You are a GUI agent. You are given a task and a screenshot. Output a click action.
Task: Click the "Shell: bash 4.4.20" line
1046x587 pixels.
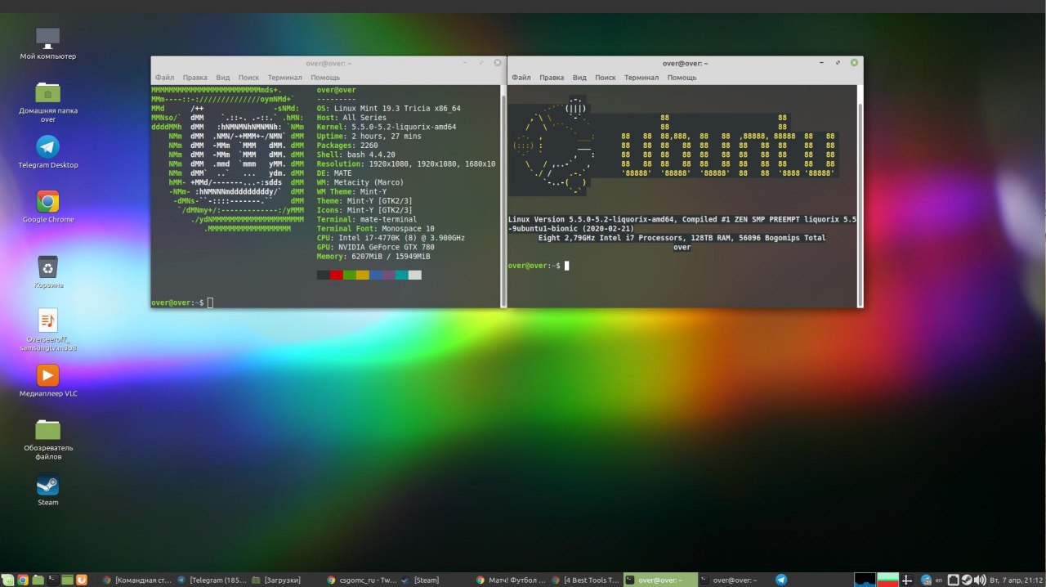(x=356, y=155)
